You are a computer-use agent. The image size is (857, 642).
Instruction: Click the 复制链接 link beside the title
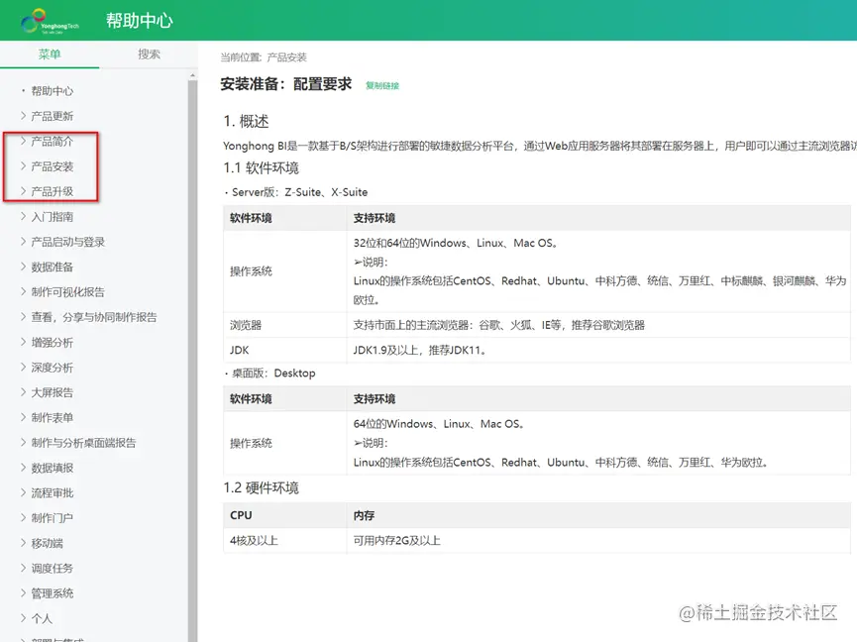pyautogui.click(x=382, y=85)
